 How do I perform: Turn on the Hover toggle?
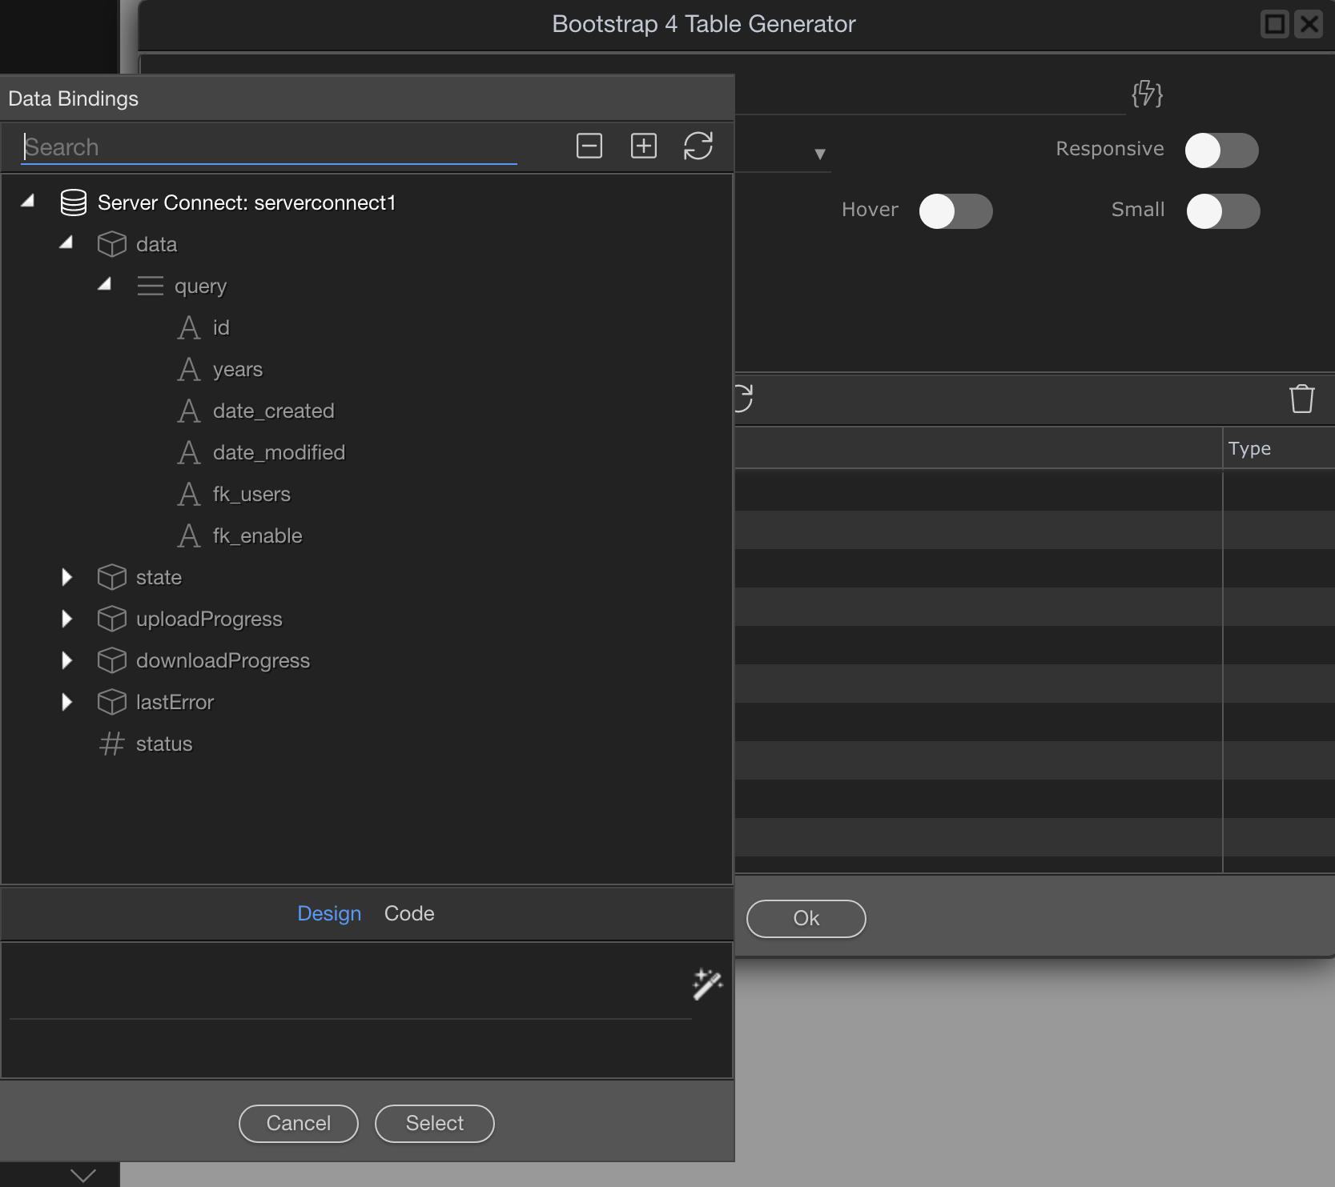(955, 211)
